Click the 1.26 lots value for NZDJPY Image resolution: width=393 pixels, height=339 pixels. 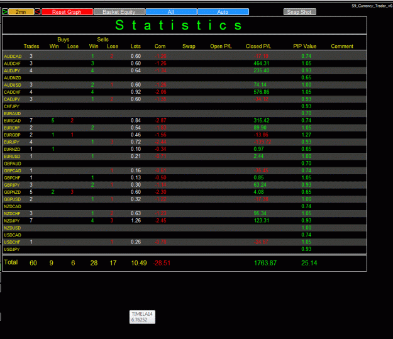[136, 221]
